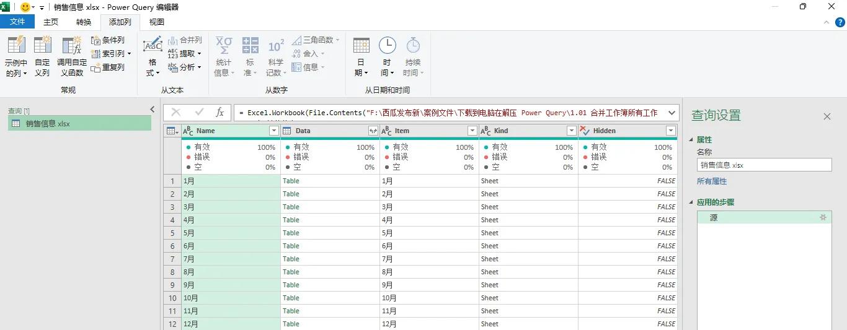847x330 pixels.
Task: Add a 自定义列 custom column
Action: coord(42,56)
